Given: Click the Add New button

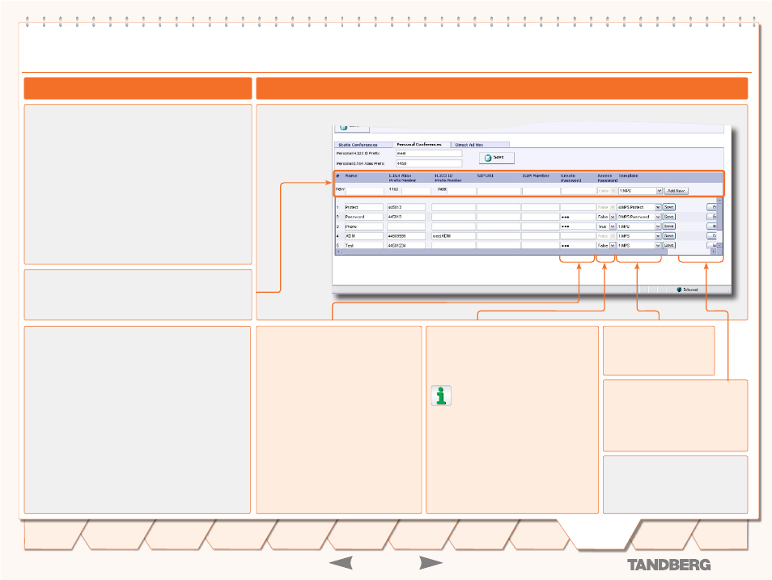Looking at the screenshot, I should 676,191.
